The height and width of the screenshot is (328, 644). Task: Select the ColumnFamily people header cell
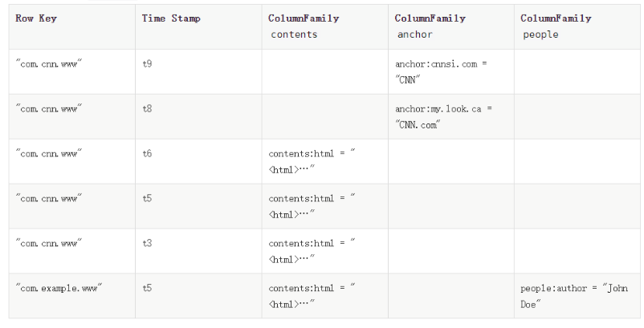(577, 27)
